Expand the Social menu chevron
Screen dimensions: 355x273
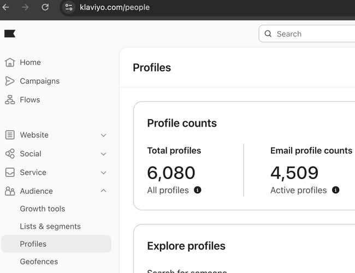(103, 154)
